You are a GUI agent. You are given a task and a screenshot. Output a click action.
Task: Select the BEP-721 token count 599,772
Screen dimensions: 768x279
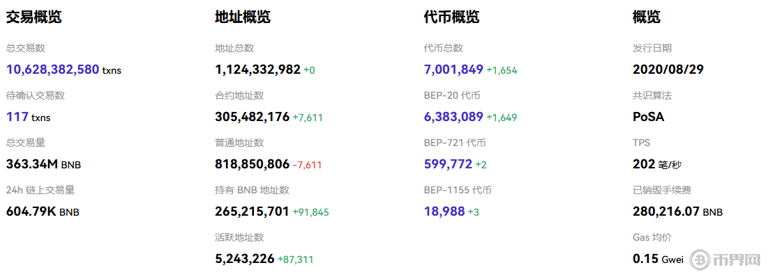[448, 164]
